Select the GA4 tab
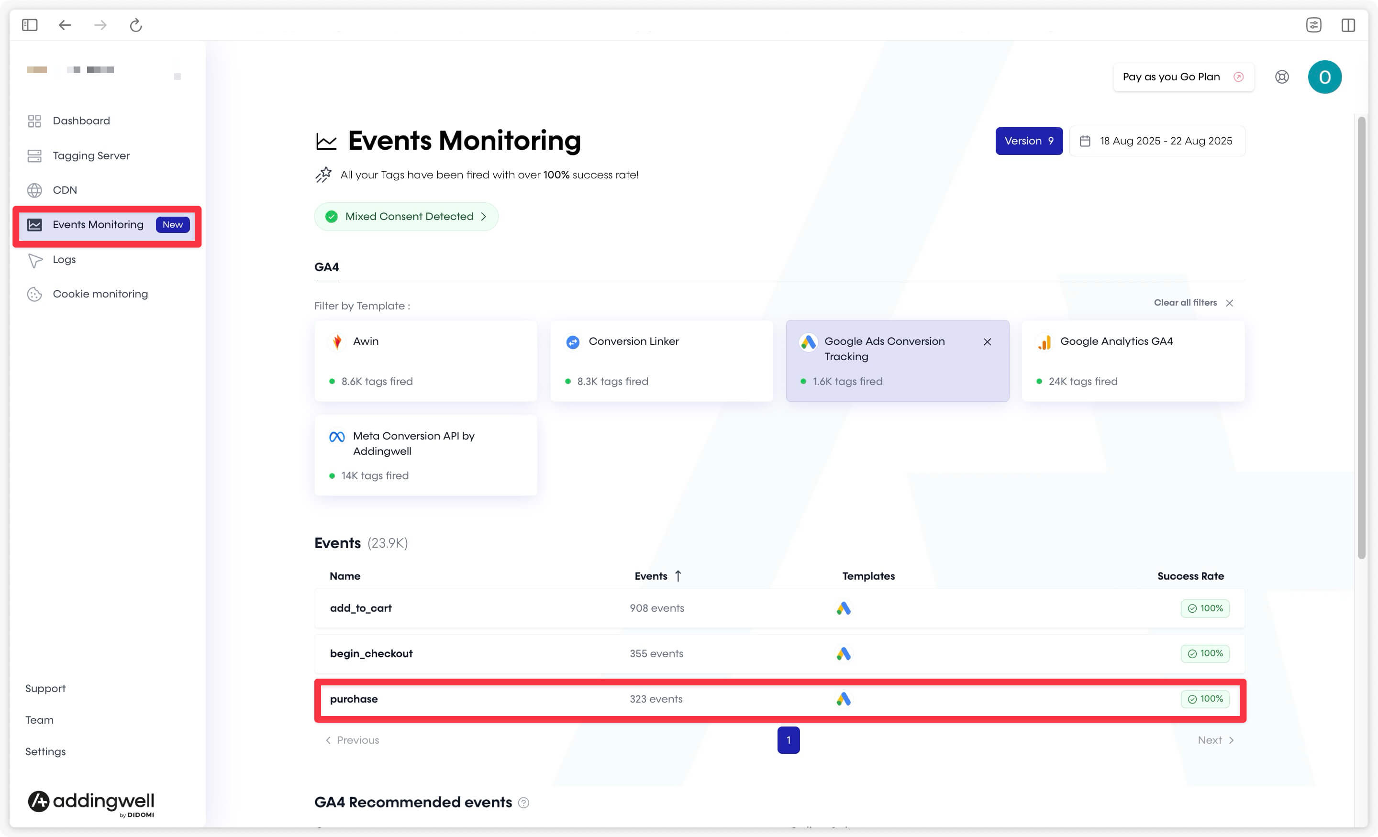This screenshot has height=837, width=1378. [x=327, y=267]
